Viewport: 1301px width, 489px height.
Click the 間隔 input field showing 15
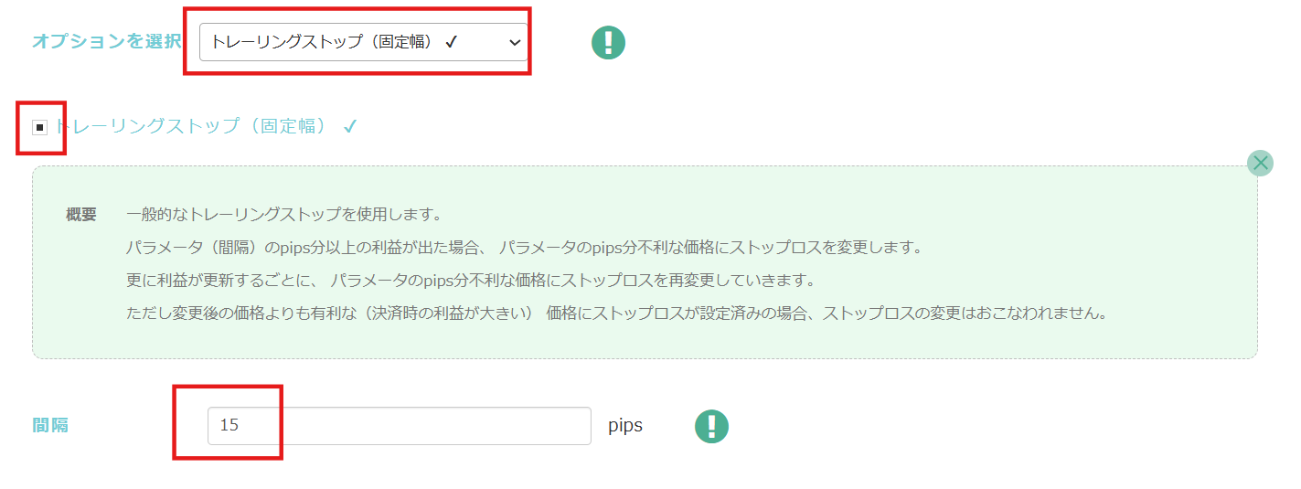tap(399, 426)
